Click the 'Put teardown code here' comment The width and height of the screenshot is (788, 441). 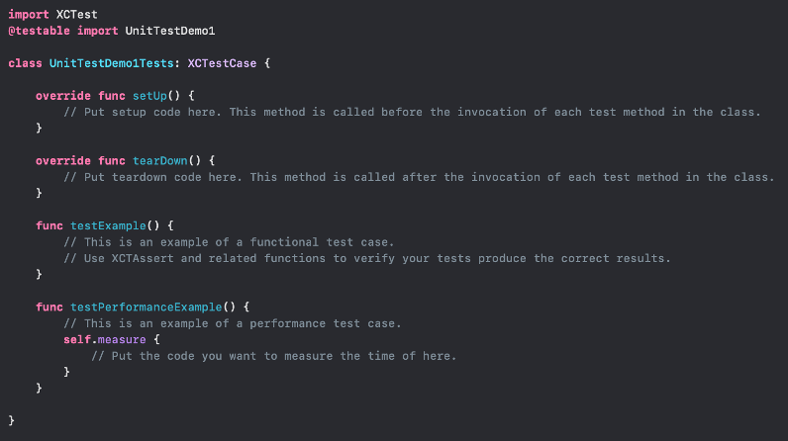(418, 178)
